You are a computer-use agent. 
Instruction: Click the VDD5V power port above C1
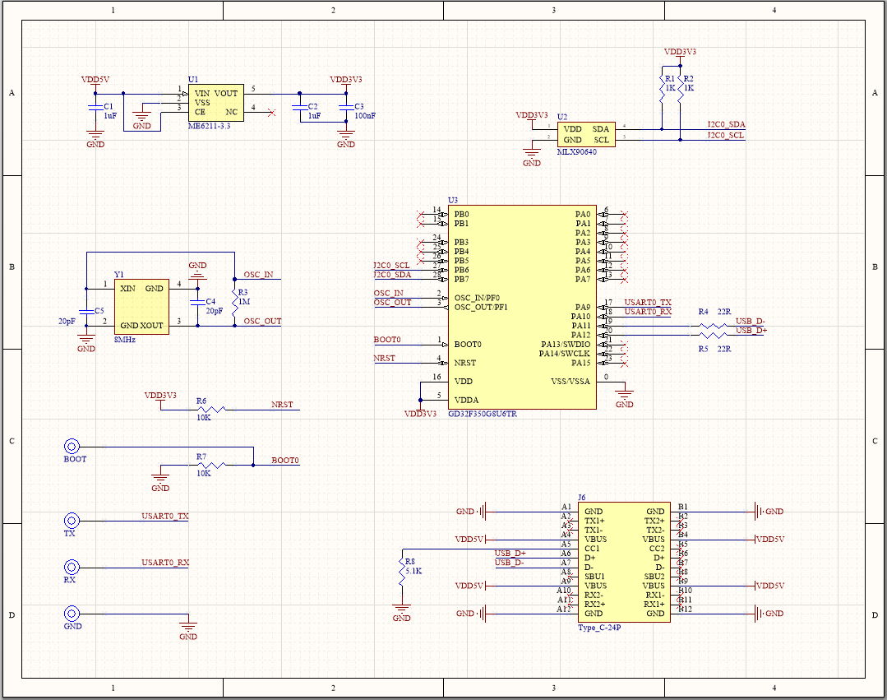[95, 82]
